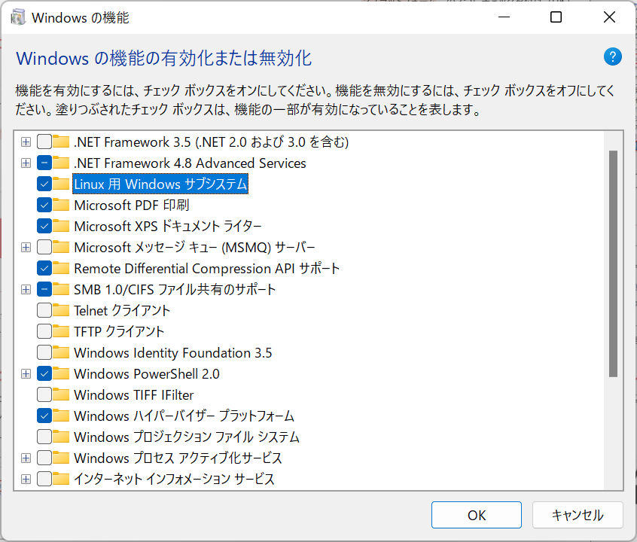Close the Windows の機能 dialog
637x542 pixels.
[x=609, y=17]
